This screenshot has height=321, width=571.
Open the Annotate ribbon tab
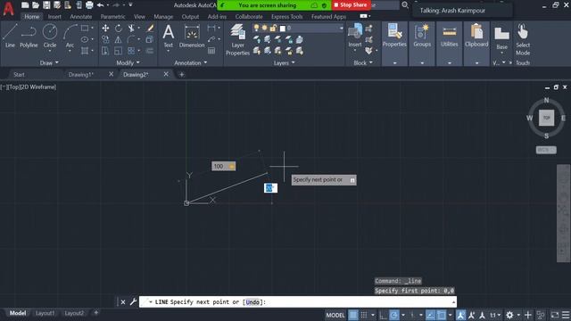(81, 17)
